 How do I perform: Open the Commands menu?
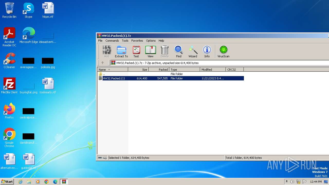click(112, 41)
